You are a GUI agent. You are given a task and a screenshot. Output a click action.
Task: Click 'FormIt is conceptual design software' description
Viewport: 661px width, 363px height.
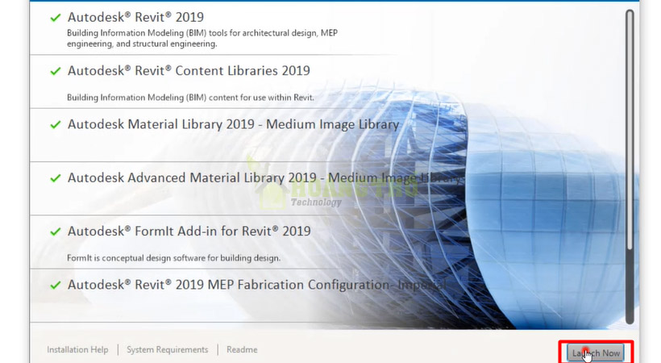(x=173, y=258)
